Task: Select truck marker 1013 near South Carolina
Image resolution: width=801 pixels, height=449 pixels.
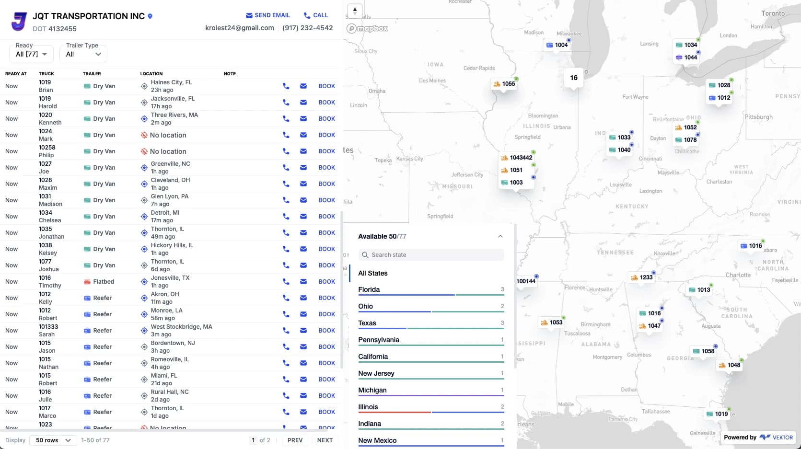Action: [699, 290]
